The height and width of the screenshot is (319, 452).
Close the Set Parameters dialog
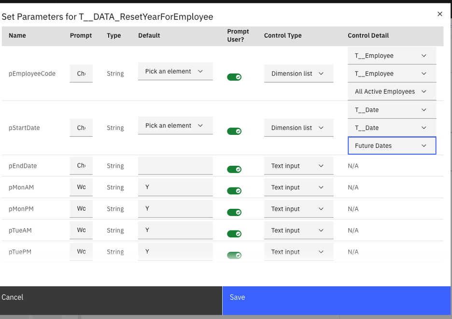[439, 14]
